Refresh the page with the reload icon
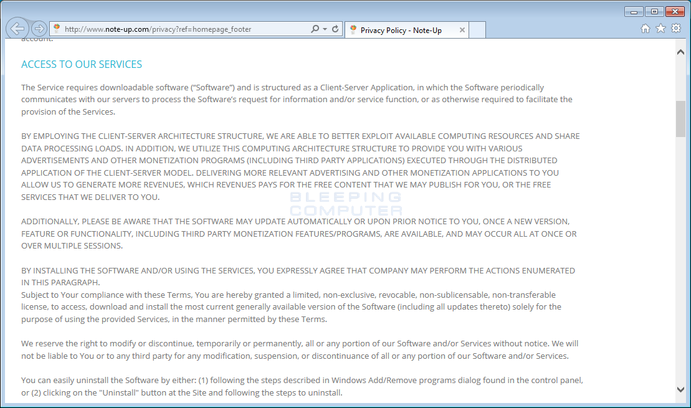691x408 pixels. 335,29
